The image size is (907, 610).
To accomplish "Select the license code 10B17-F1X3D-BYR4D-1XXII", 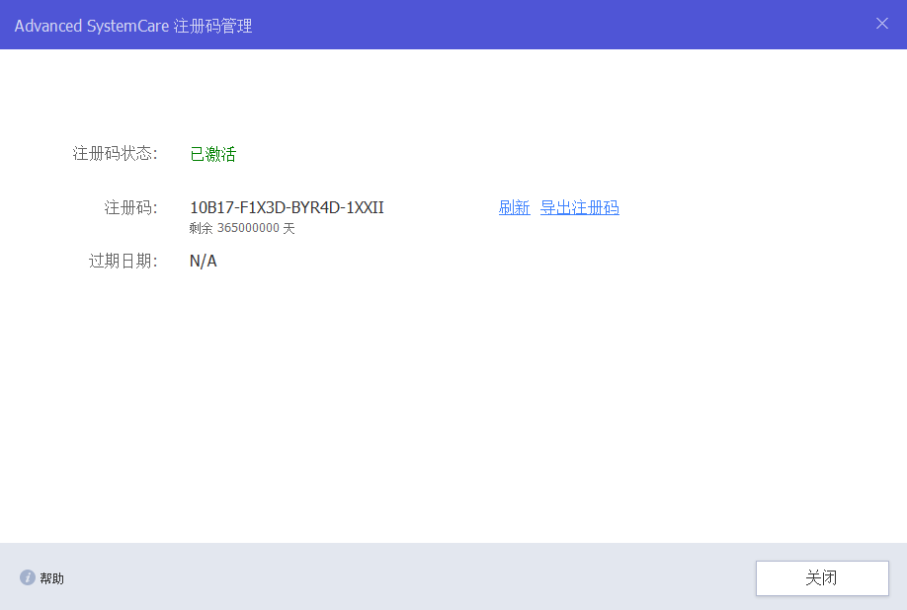I will [287, 207].
